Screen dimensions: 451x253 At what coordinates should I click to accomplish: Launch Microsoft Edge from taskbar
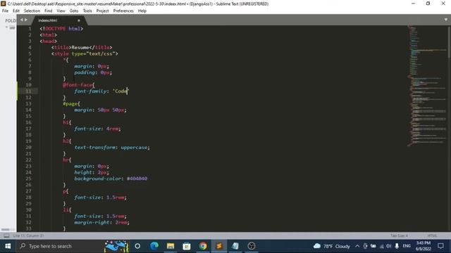pos(154,246)
